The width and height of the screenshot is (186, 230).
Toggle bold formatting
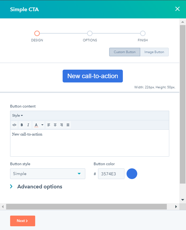[x=22, y=125]
